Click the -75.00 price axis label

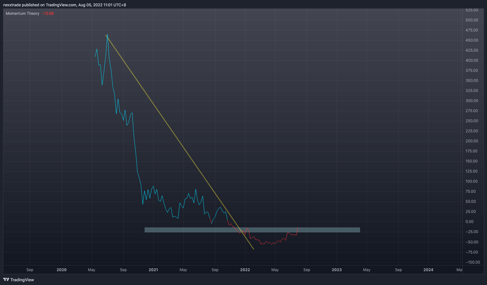[472, 252]
